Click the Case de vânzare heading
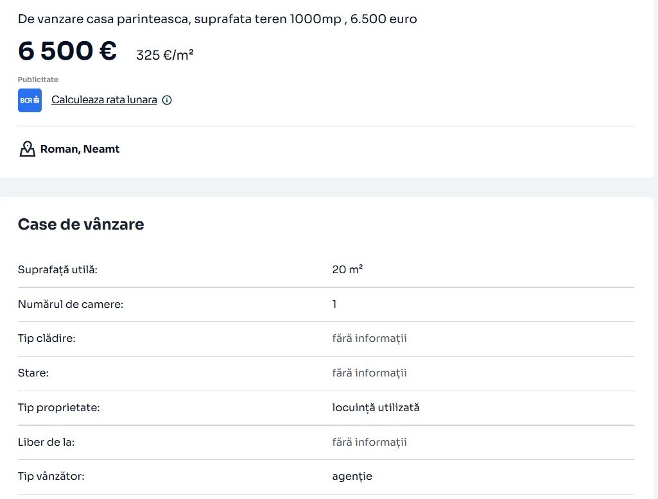 pyautogui.click(x=81, y=224)
